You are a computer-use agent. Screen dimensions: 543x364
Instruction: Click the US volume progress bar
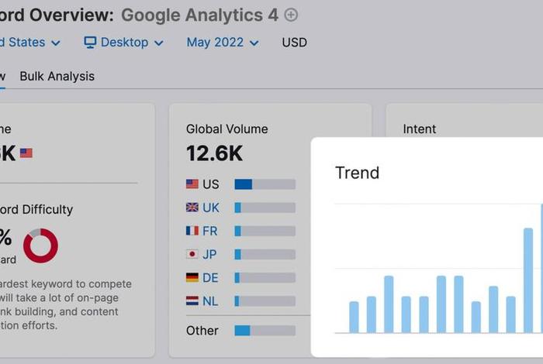pyautogui.click(x=265, y=184)
